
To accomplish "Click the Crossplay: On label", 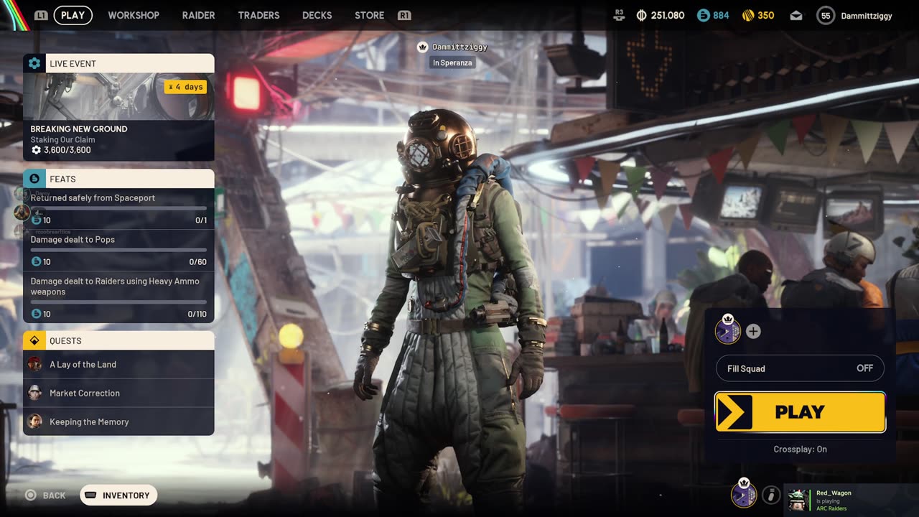I will (800, 449).
